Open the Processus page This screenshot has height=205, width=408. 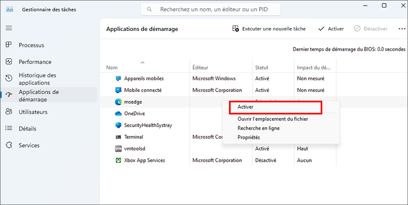pyautogui.click(x=31, y=45)
